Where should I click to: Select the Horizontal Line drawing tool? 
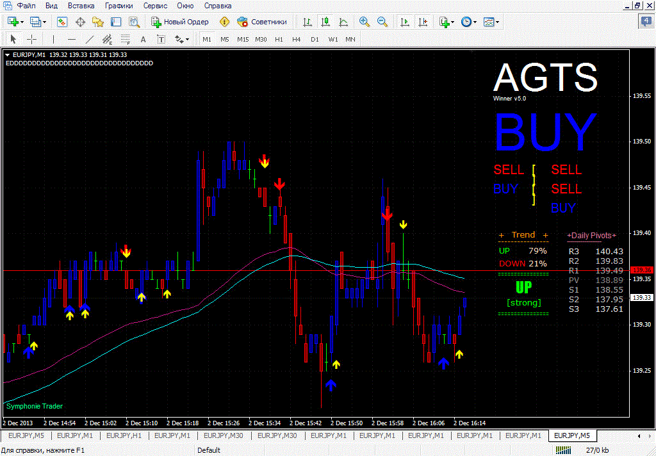click(72, 39)
